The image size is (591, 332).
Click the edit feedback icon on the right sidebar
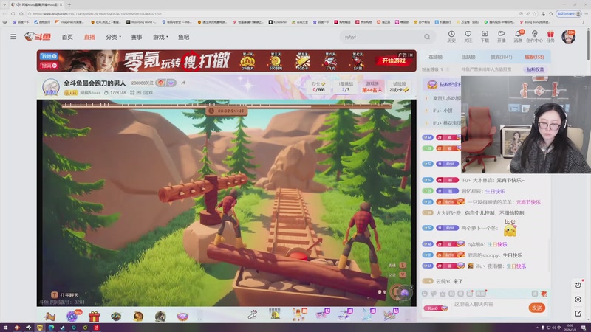(x=578, y=313)
